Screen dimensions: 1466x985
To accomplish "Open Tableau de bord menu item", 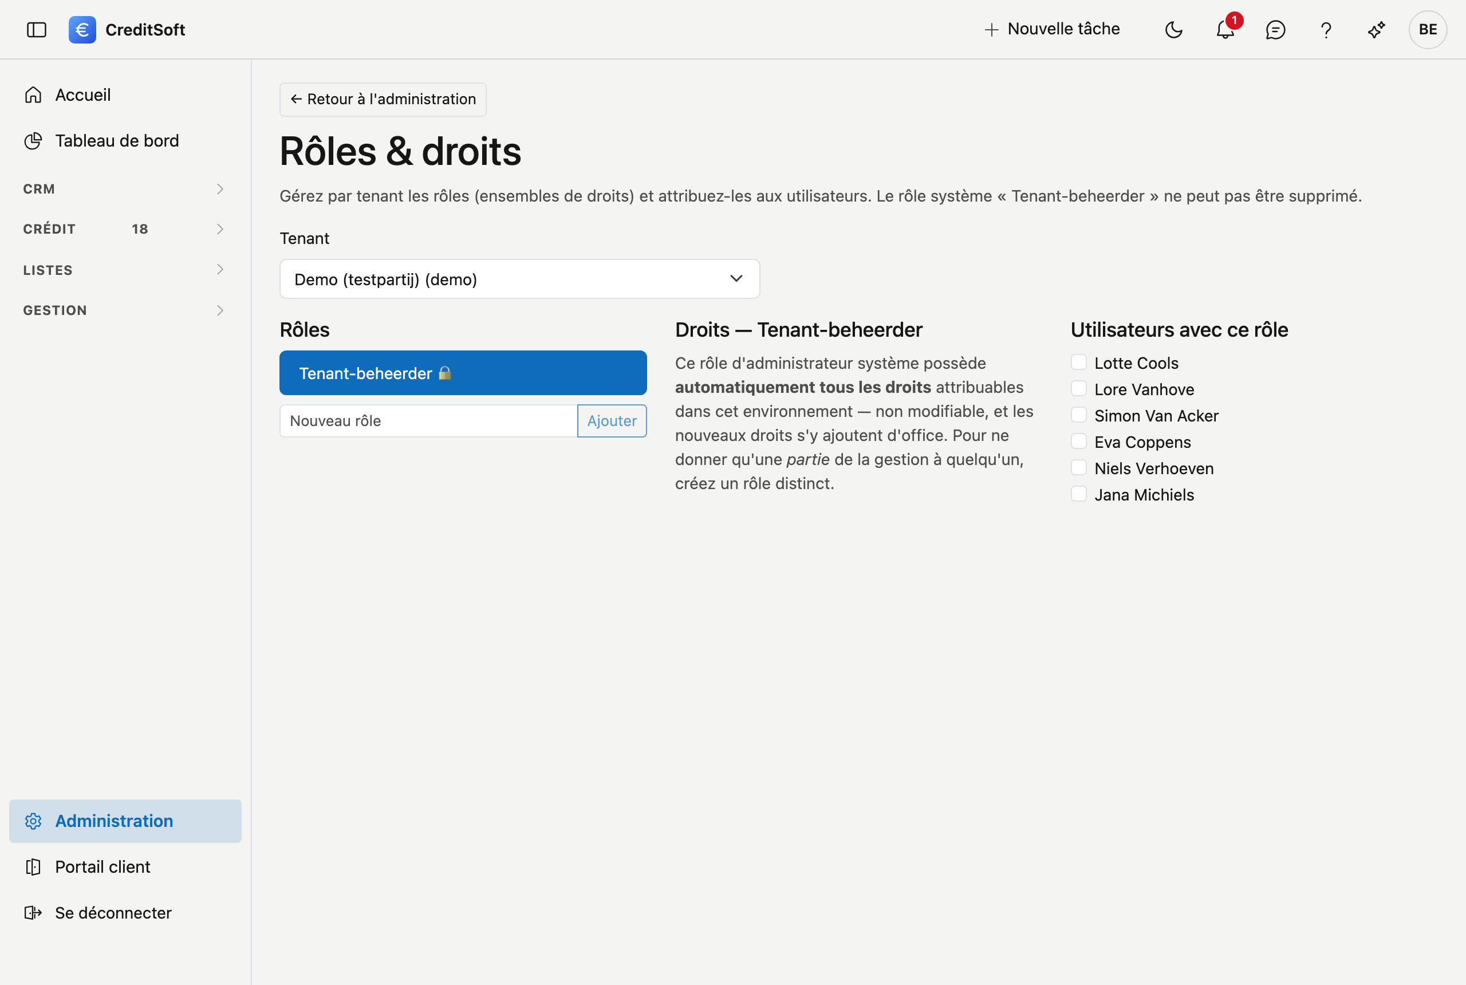I will [x=125, y=141].
